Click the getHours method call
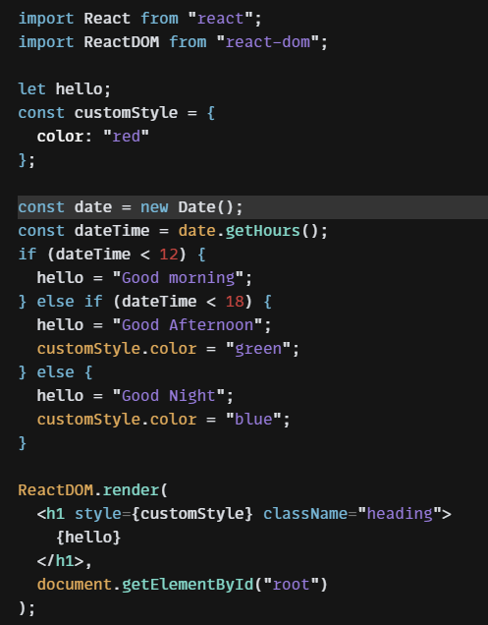The width and height of the screenshot is (488, 625). pos(262,231)
